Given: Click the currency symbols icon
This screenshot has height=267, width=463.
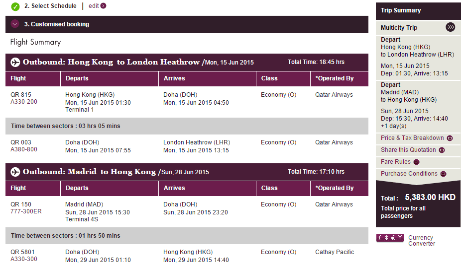Looking at the screenshot, I should click(390, 238).
